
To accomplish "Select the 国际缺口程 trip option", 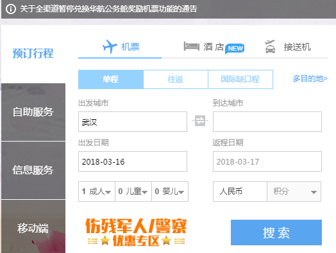I will point(240,79).
